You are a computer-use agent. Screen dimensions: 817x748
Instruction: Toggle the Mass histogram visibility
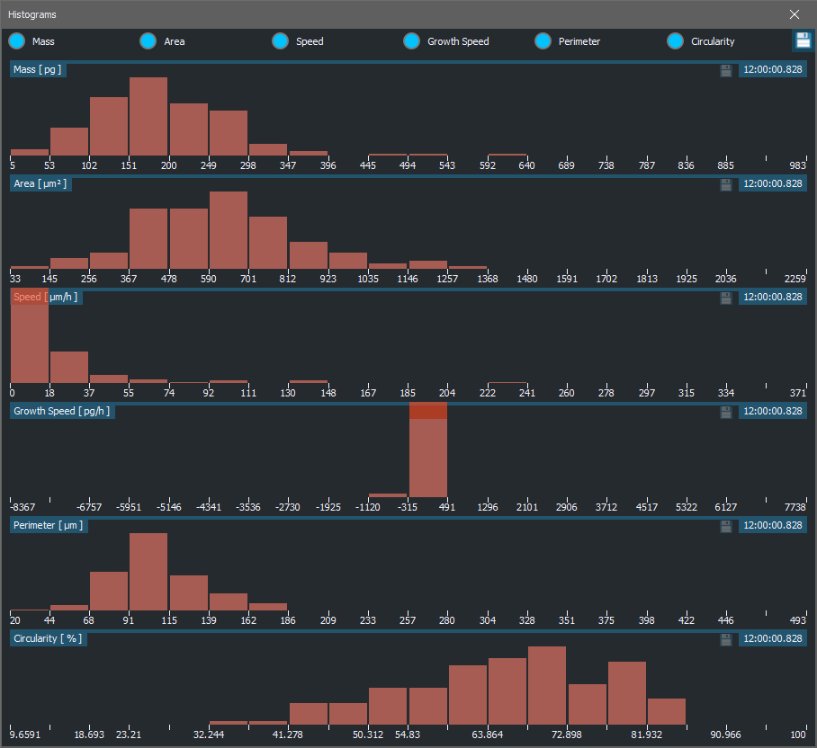click(x=17, y=41)
